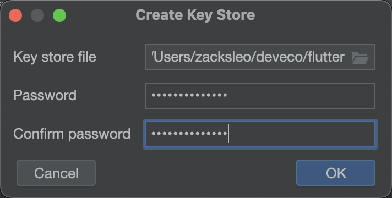Click the masked dots in the Password field
The width and height of the screenshot is (392, 198).
[x=189, y=95]
